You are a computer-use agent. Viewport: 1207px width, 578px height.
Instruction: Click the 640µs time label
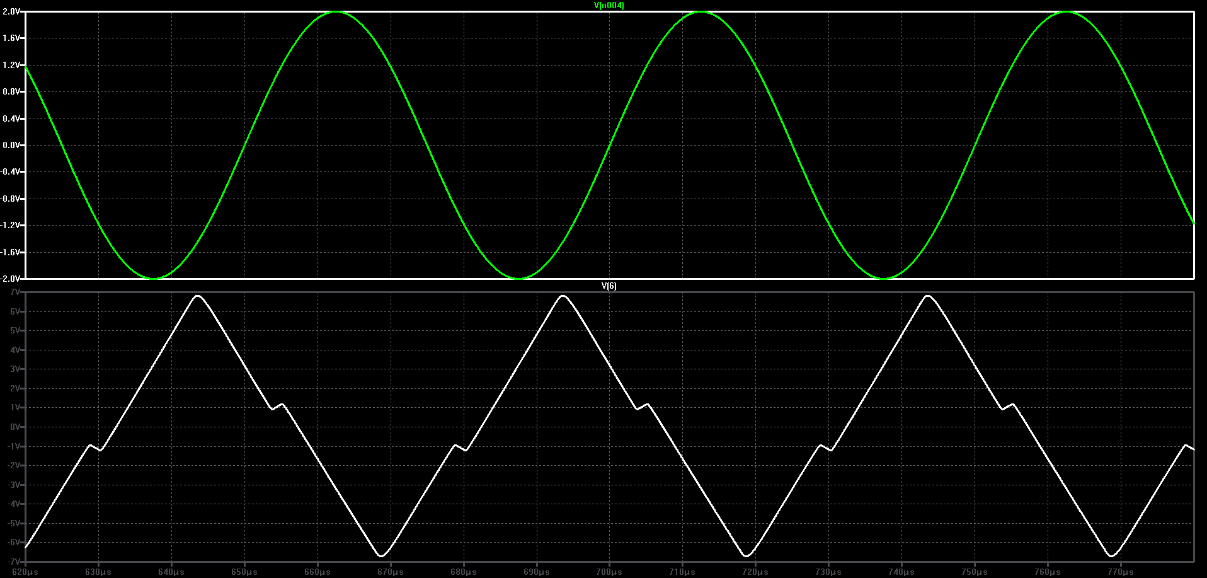click(171, 572)
